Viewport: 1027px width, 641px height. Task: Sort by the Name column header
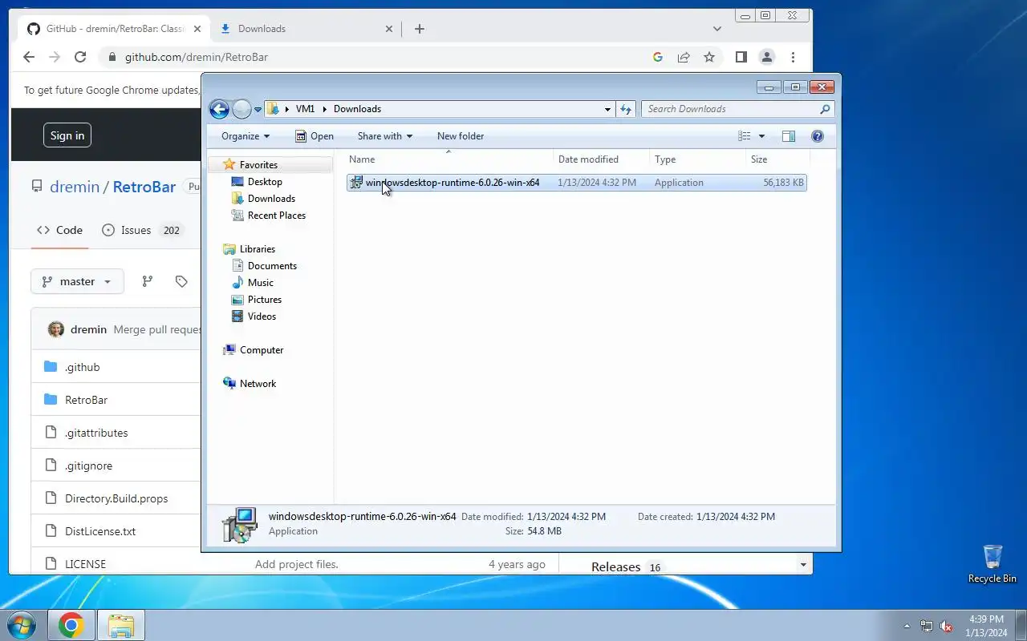click(x=449, y=159)
